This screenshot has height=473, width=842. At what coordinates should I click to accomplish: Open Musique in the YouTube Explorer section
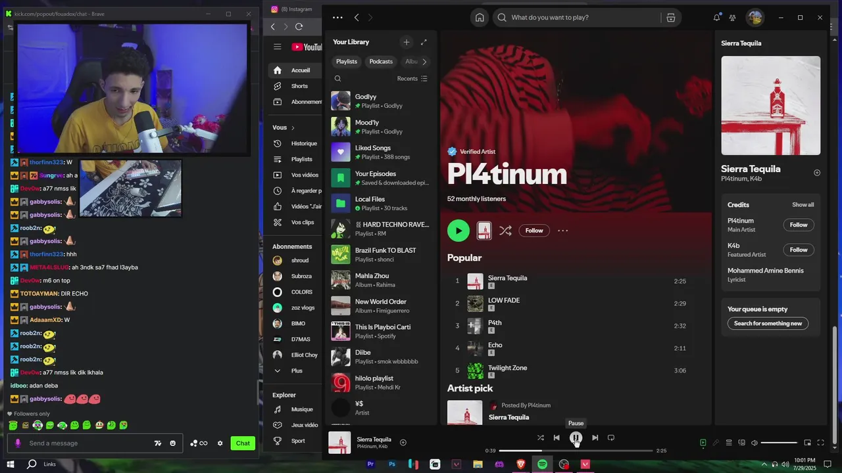pyautogui.click(x=295, y=409)
